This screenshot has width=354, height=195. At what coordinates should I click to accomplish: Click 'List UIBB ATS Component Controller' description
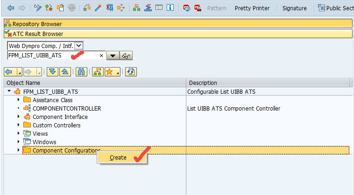coord(234,108)
